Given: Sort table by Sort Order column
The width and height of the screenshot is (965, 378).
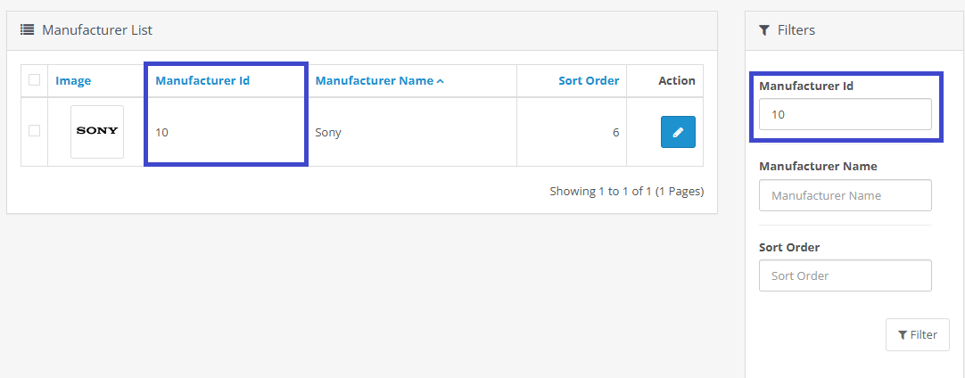Looking at the screenshot, I should point(589,81).
